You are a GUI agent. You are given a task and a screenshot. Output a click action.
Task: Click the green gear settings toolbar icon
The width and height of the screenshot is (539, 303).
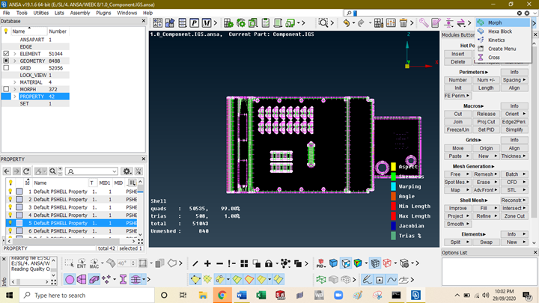(x=241, y=23)
